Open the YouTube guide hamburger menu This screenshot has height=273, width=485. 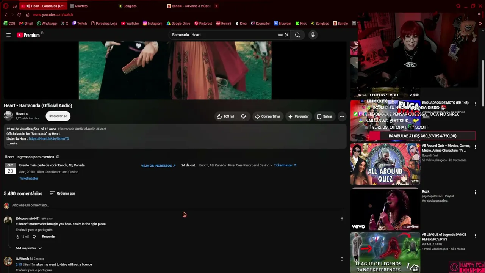(8, 35)
